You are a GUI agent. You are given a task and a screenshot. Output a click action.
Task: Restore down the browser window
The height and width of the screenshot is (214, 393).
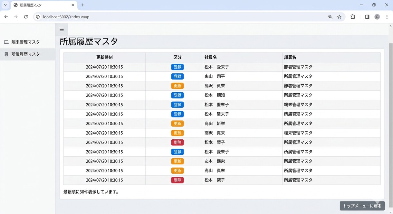point(374,5)
